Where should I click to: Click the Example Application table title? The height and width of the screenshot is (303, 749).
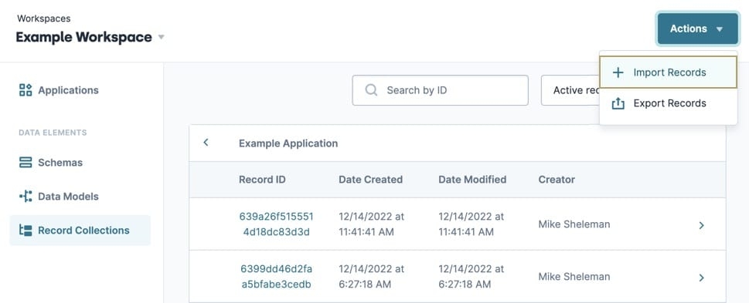pos(288,143)
